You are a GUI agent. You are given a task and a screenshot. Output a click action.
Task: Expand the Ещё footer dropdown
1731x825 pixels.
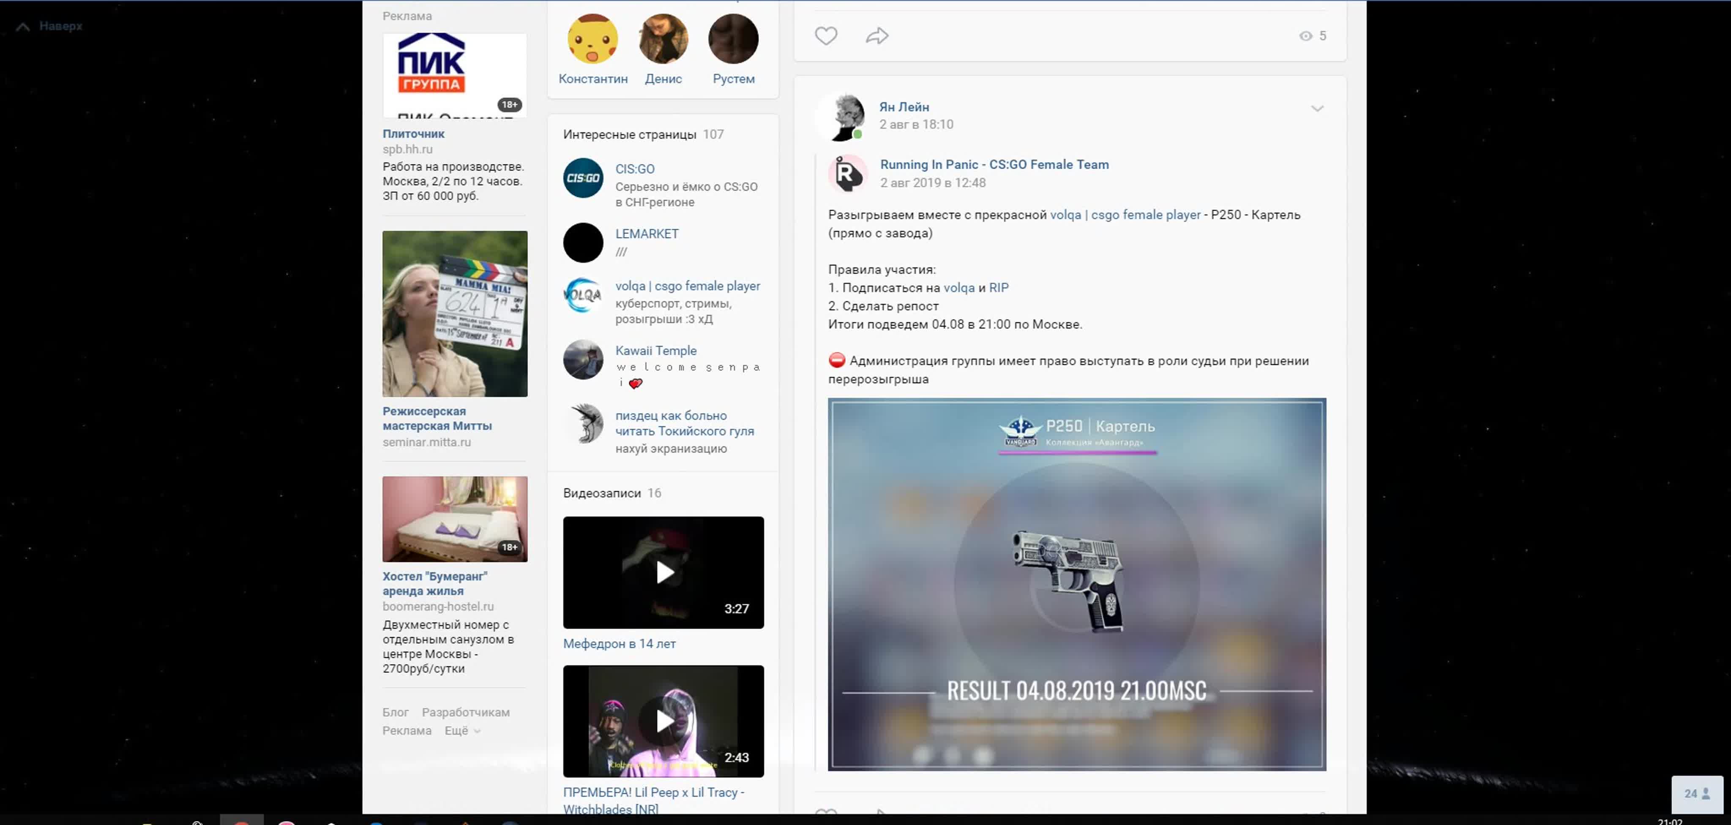pyautogui.click(x=462, y=731)
